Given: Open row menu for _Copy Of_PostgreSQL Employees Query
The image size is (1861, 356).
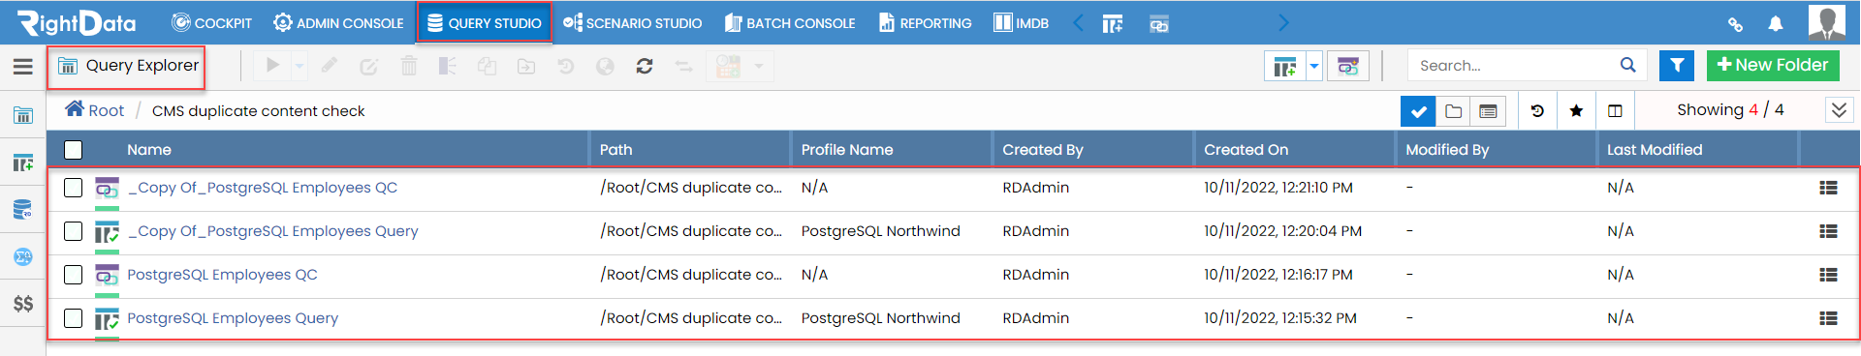Looking at the screenshot, I should [1828, 231].
